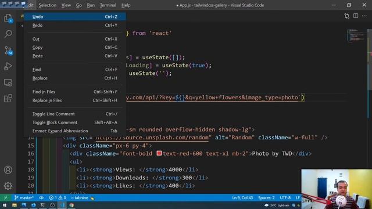Open the Remote Explorer view
This screenshot has height=209, width=372.
coord(8,82)
